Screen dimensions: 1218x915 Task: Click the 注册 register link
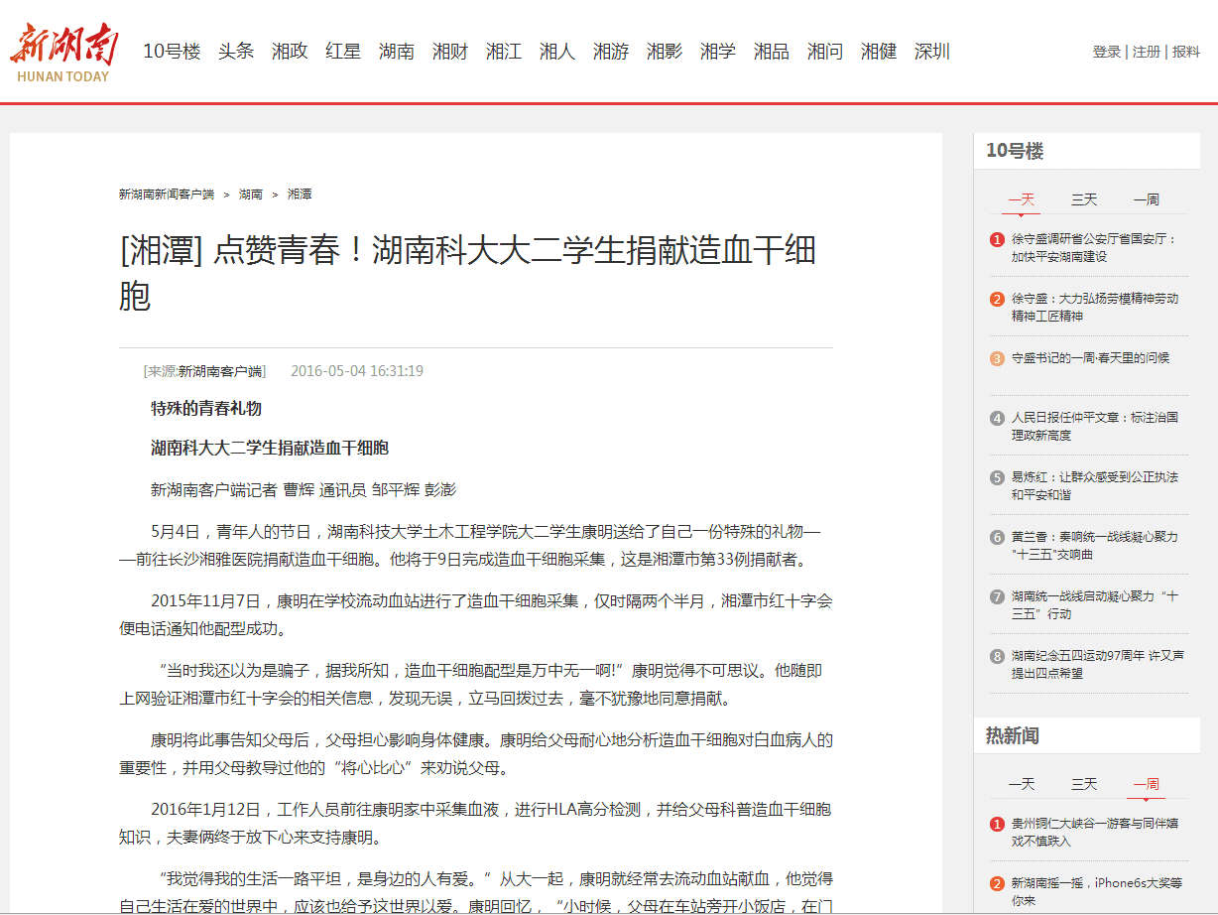(x=1147, y=52)
